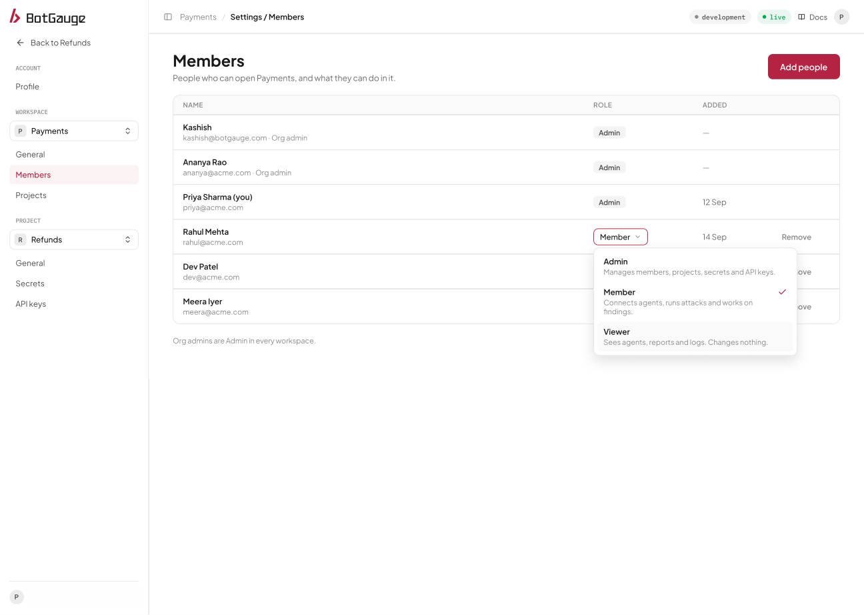The height and width of the screenshot is (615, 864).
Task: Click the ROLE column header
Action: pyautogui.click(x=602, y=105)
